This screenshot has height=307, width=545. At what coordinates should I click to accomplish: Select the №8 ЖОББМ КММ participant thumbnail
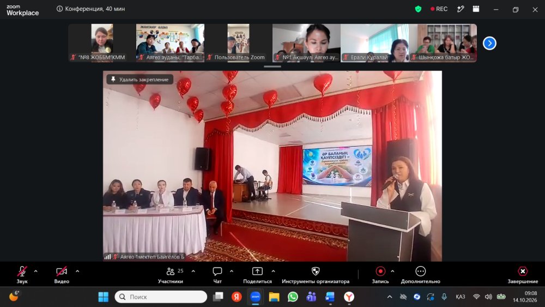point(102,43)
